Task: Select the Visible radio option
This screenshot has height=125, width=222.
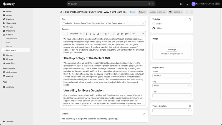Action: (x=153, y=24)
